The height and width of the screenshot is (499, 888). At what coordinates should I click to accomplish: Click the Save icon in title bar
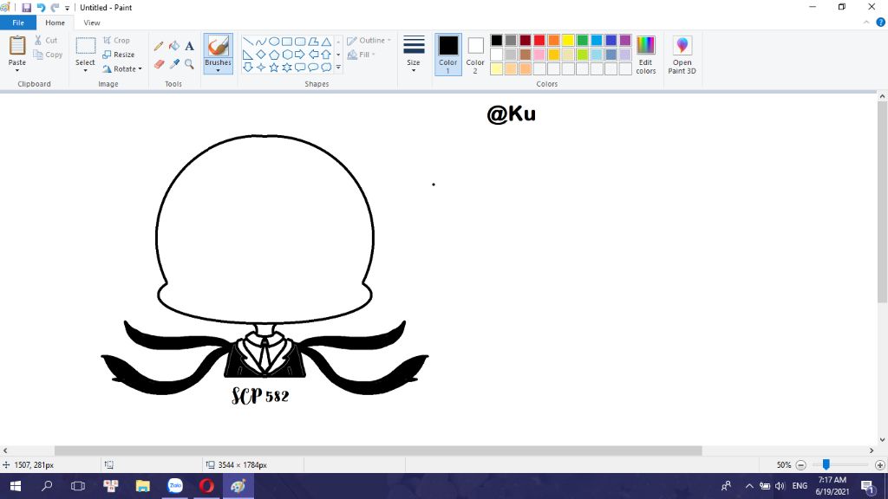(26, 7)
